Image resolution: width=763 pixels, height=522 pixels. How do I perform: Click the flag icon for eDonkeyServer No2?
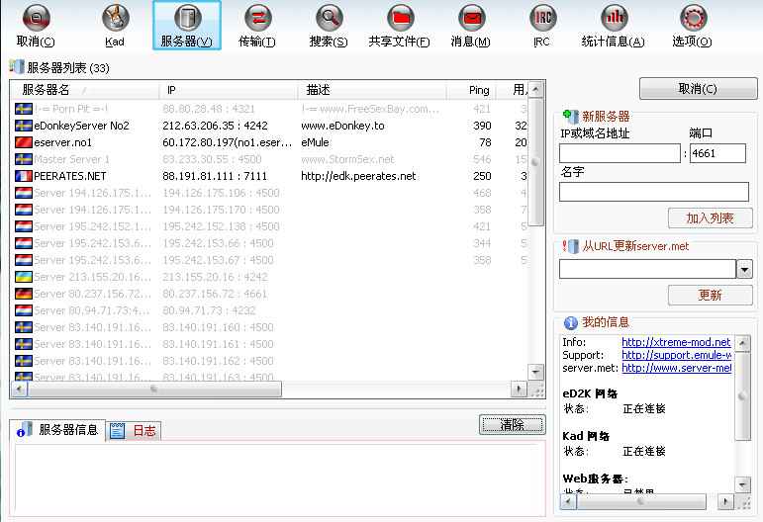click(24, 126)
